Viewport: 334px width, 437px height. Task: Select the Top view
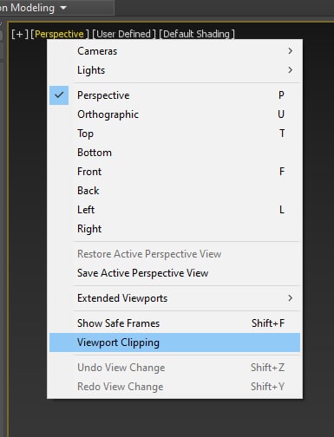pos(174,134)
